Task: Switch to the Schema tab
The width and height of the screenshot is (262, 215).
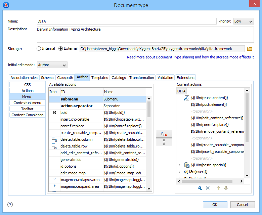Action: coord(47,78)
